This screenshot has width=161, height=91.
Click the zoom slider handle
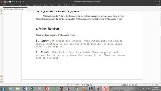[x=146, y=85]
